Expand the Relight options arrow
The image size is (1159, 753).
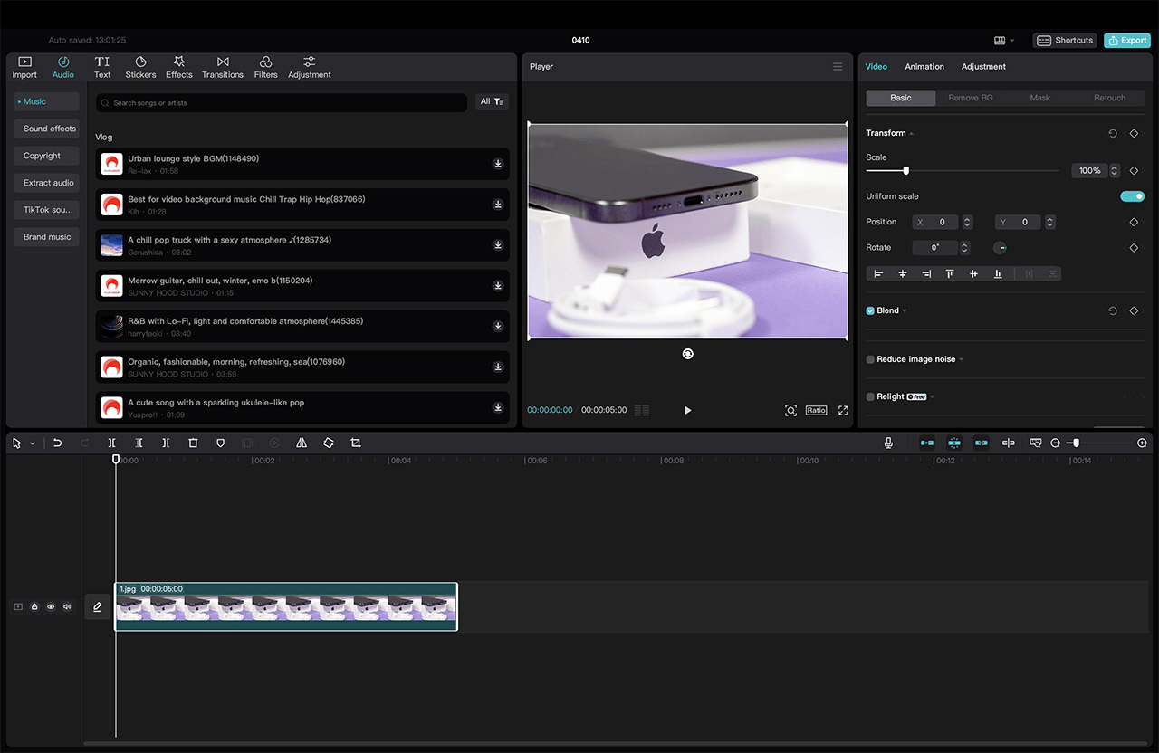click(932, 397)
